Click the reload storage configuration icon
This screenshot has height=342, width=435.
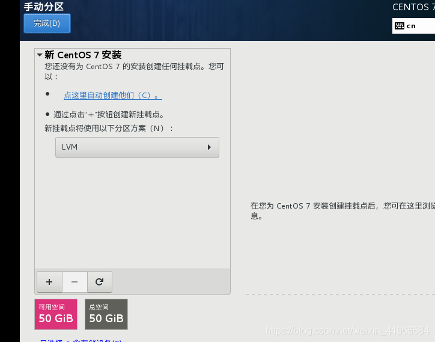point(100,282)
